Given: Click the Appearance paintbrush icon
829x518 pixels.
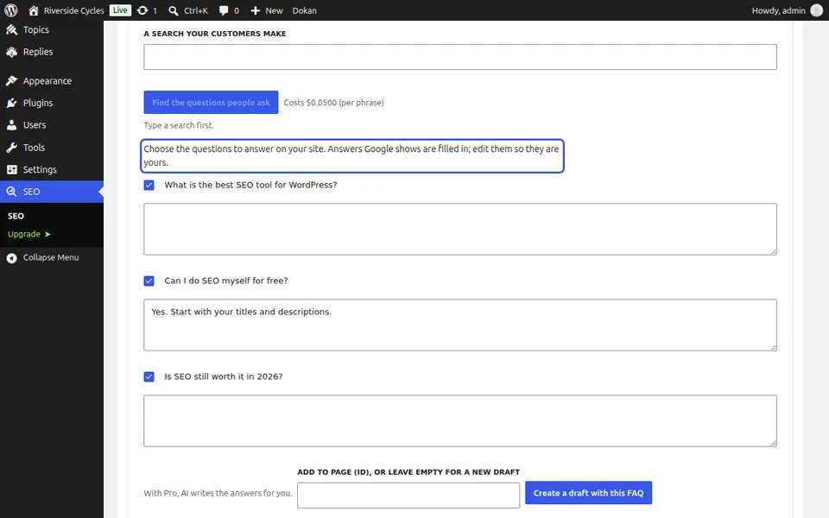Looking at the screenshot, I should click(11, 81).
